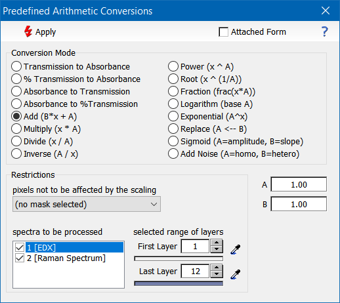340x303 pixels.
Task: Click the Last Layer eyedropper picker
Action: click(236, 274)
